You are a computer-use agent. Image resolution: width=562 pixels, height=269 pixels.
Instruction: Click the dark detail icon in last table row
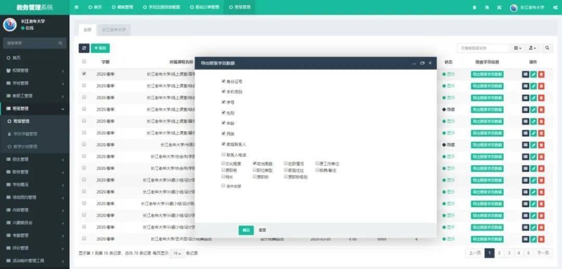point(526,239)
